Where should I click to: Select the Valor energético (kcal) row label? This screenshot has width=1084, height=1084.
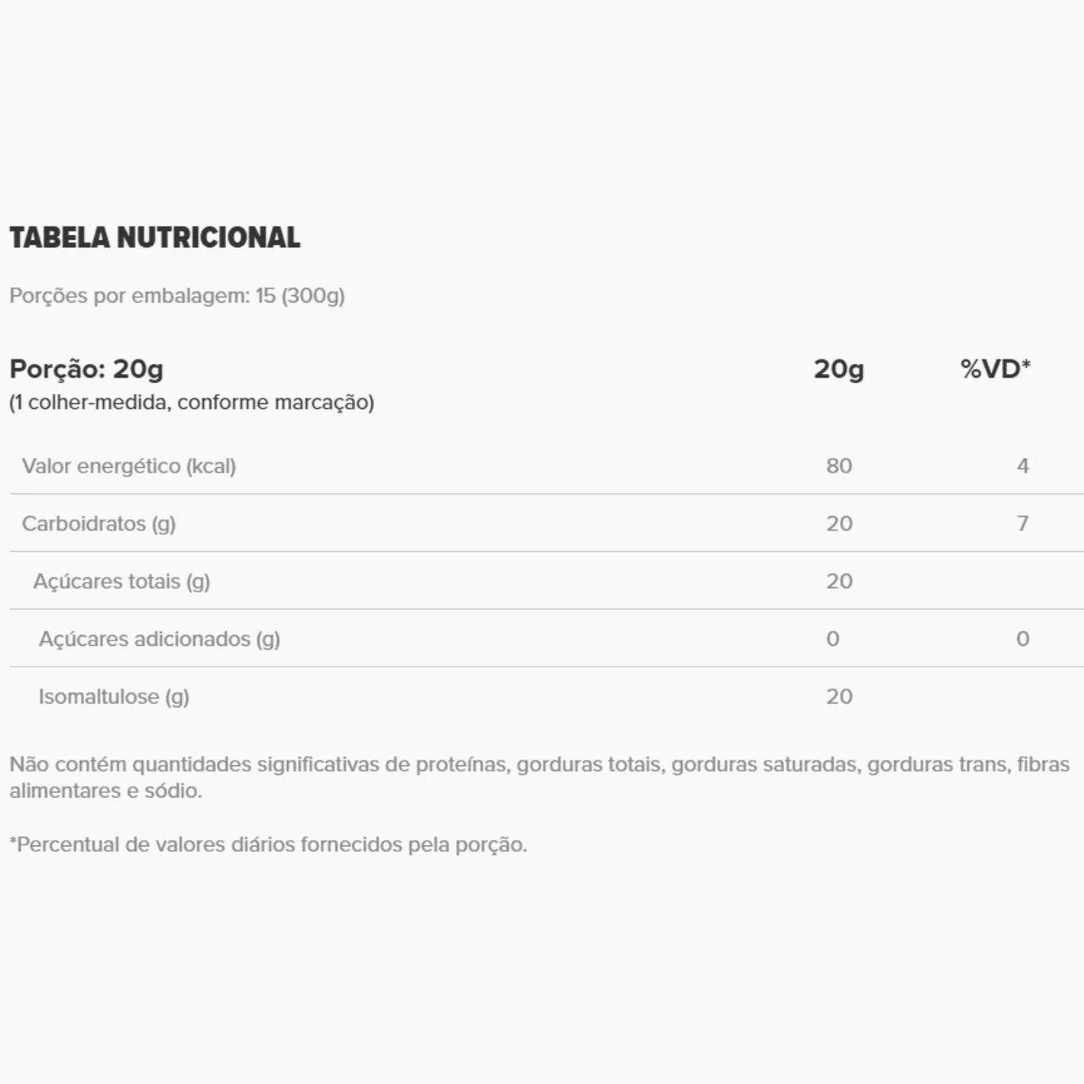click(x=128, y=466)
